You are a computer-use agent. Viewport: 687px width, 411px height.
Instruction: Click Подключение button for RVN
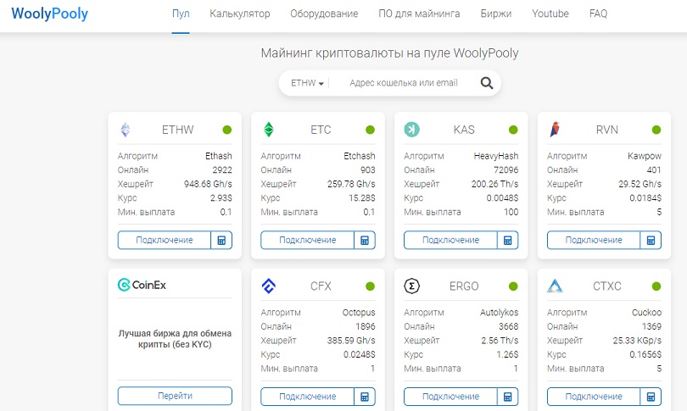click(x=594, y=241)
